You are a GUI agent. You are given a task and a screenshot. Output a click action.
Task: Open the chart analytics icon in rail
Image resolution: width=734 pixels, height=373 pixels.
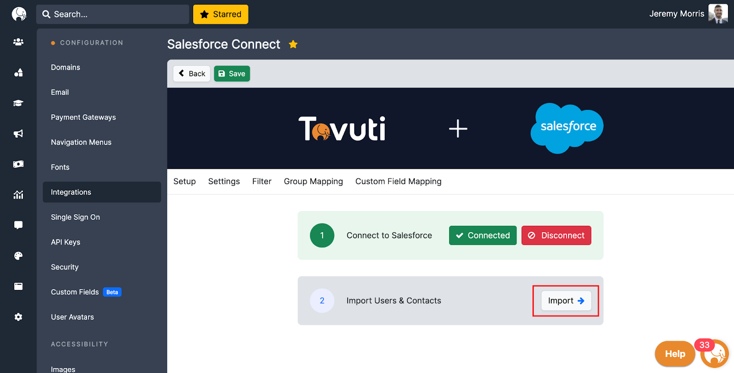click(x=18, y=195)
